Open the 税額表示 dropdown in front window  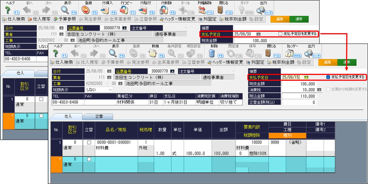(x=99, y=89)
